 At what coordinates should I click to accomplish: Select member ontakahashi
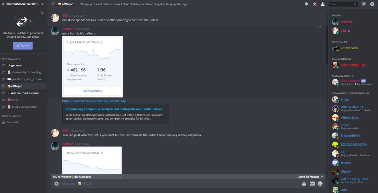(352, 48)
